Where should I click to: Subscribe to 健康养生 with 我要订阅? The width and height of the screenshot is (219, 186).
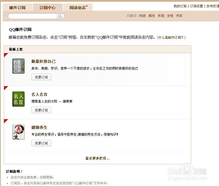[41, 143]
